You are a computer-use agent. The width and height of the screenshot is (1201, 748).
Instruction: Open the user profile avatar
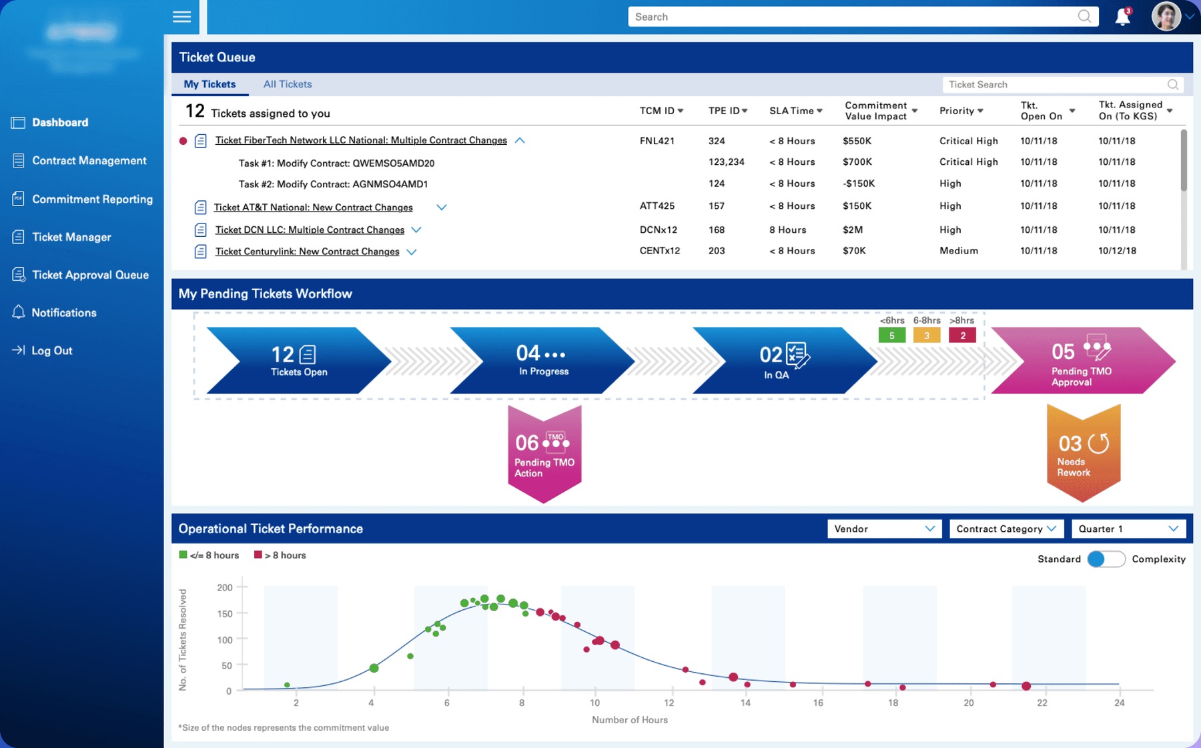[1166, 16]
